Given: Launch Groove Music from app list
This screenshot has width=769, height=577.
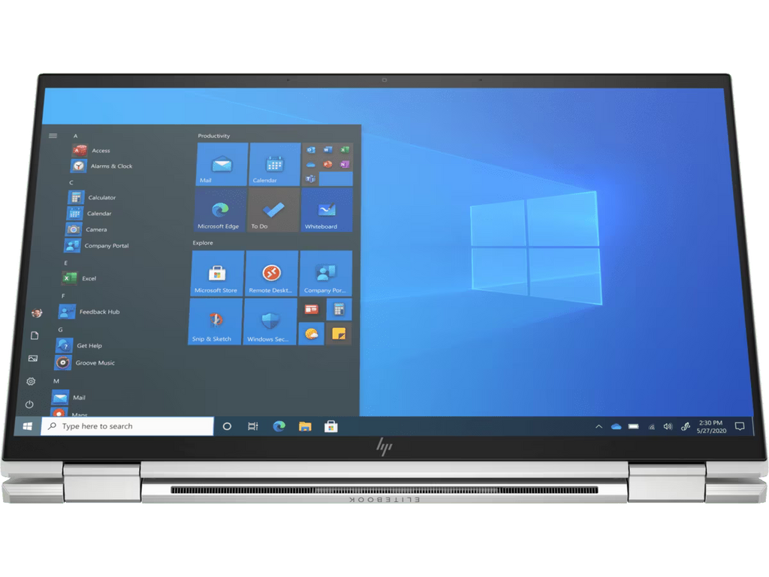Looking at the screenshot, I should click(x=84, y=362).
